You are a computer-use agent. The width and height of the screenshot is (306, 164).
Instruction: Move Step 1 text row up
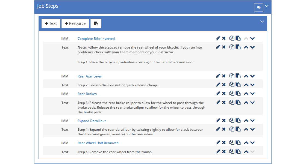click(x=246, y=47)
